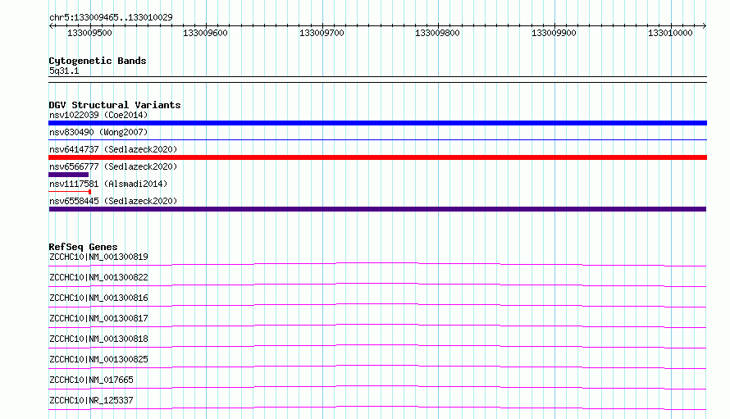The height and width of the screenshot is (419, 730).
Task: Click the right arrow of the ruler
Action: 705,25
